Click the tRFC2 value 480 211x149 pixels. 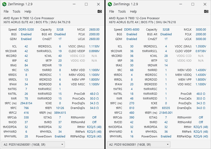132,113
